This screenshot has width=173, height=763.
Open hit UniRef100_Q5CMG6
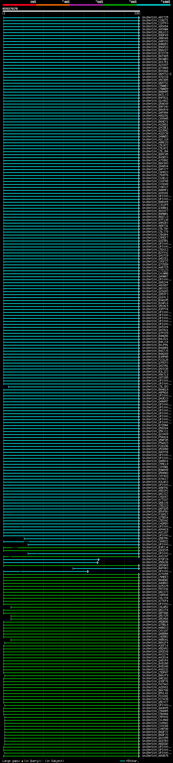pyautogui.click(x=155, y=619)
